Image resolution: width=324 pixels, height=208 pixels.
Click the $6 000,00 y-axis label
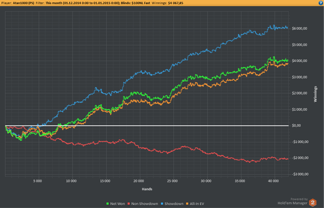[x=299, y=29]
